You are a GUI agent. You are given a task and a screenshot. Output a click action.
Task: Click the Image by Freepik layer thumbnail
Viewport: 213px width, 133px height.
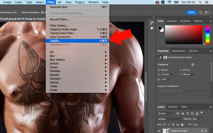point(166,131)
